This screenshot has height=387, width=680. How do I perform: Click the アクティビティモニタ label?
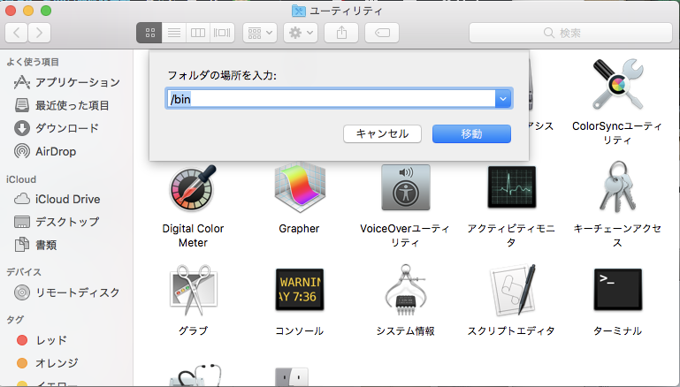511,235
